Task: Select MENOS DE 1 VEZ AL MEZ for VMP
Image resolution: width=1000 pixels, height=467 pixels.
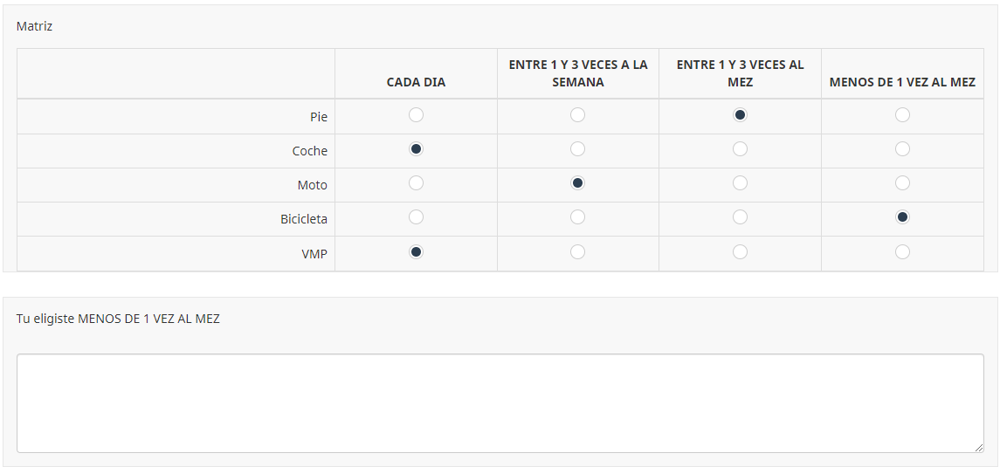Action: tap(902, 252)
